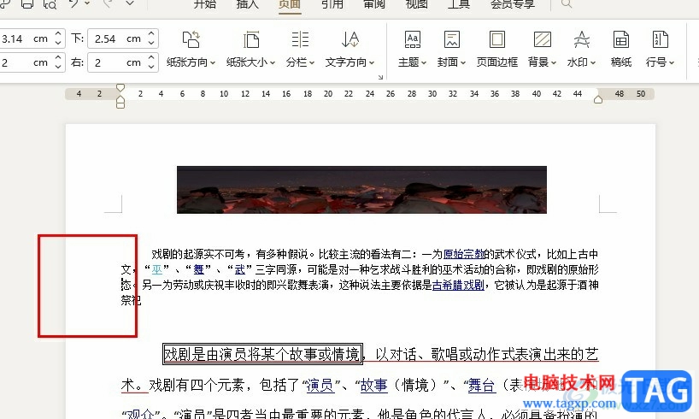The height and width of the screenshot is (419, 699).
Task: Expand the 水印 dropdown arrow
Action: click(x=593, y=63)
